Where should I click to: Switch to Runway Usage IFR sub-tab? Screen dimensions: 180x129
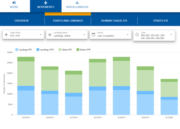[114, 21]
